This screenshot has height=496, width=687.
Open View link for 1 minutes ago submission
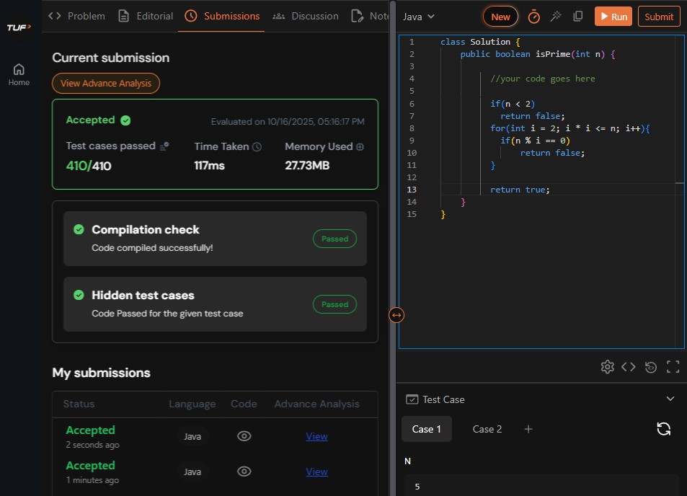pos(316,472)
